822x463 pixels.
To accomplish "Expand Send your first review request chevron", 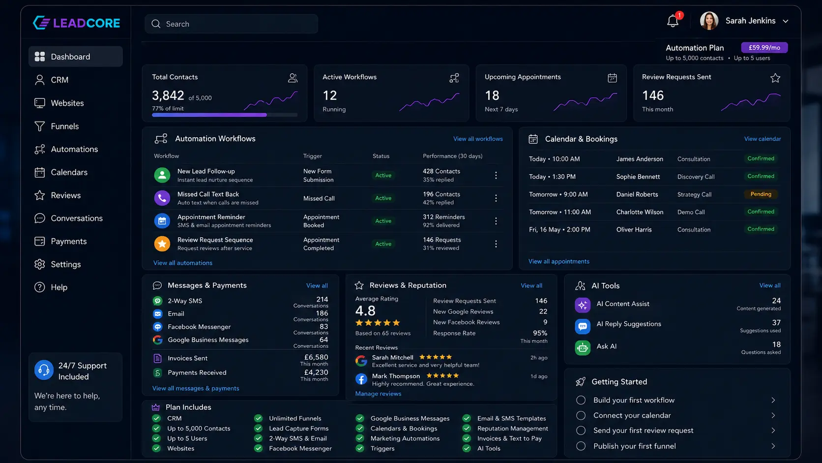I will pyautogui.click(x=773, y=431).
